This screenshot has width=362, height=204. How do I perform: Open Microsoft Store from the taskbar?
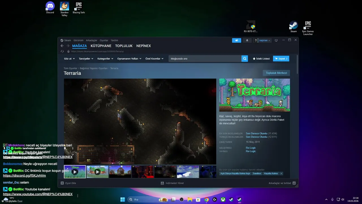198,199
